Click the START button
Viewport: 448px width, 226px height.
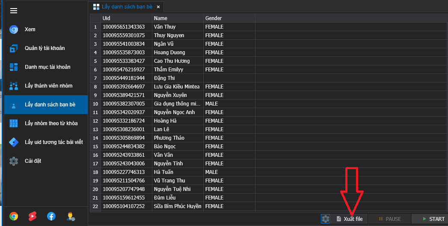[x=430, y=219]
